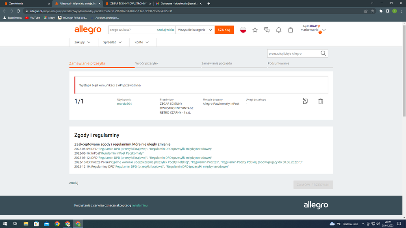406x228 pixels.
Task: Select the Podsumowanie step
Action: [x=278, y=63]
